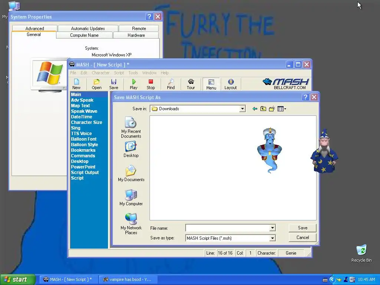Open the Help menu in MASH
The width and height of the screenshot is (380, 285).
164,73
